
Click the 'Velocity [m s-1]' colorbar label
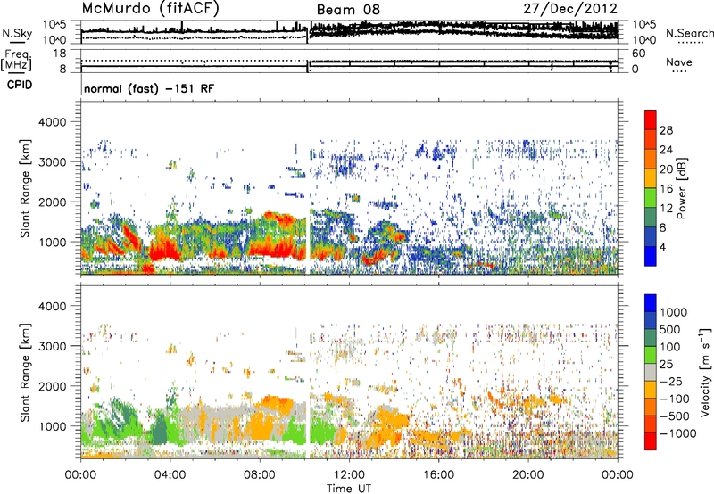click(x=705, y=372)
